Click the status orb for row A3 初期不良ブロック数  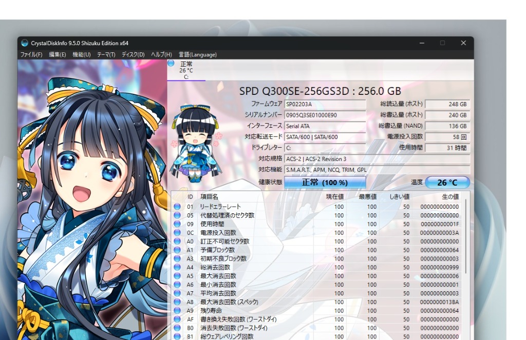pyautogui.click(x=177, y=258)
